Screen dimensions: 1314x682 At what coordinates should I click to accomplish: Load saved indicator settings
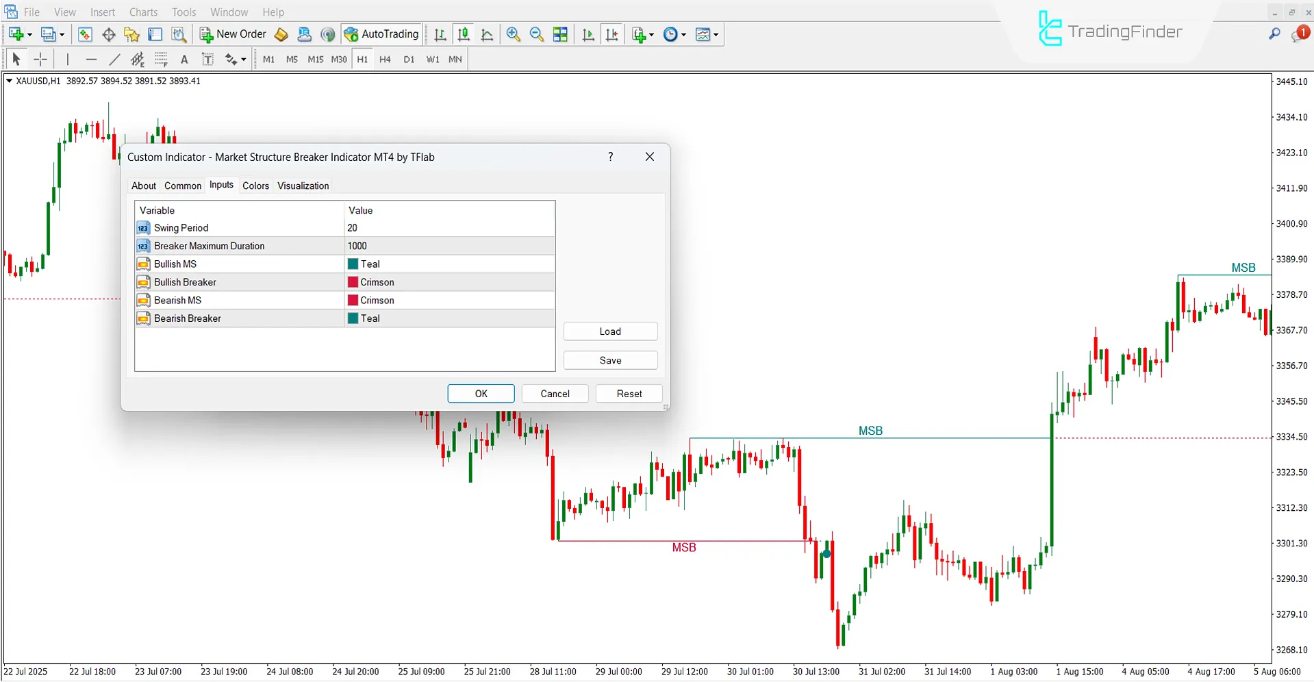tap(610, 331)
